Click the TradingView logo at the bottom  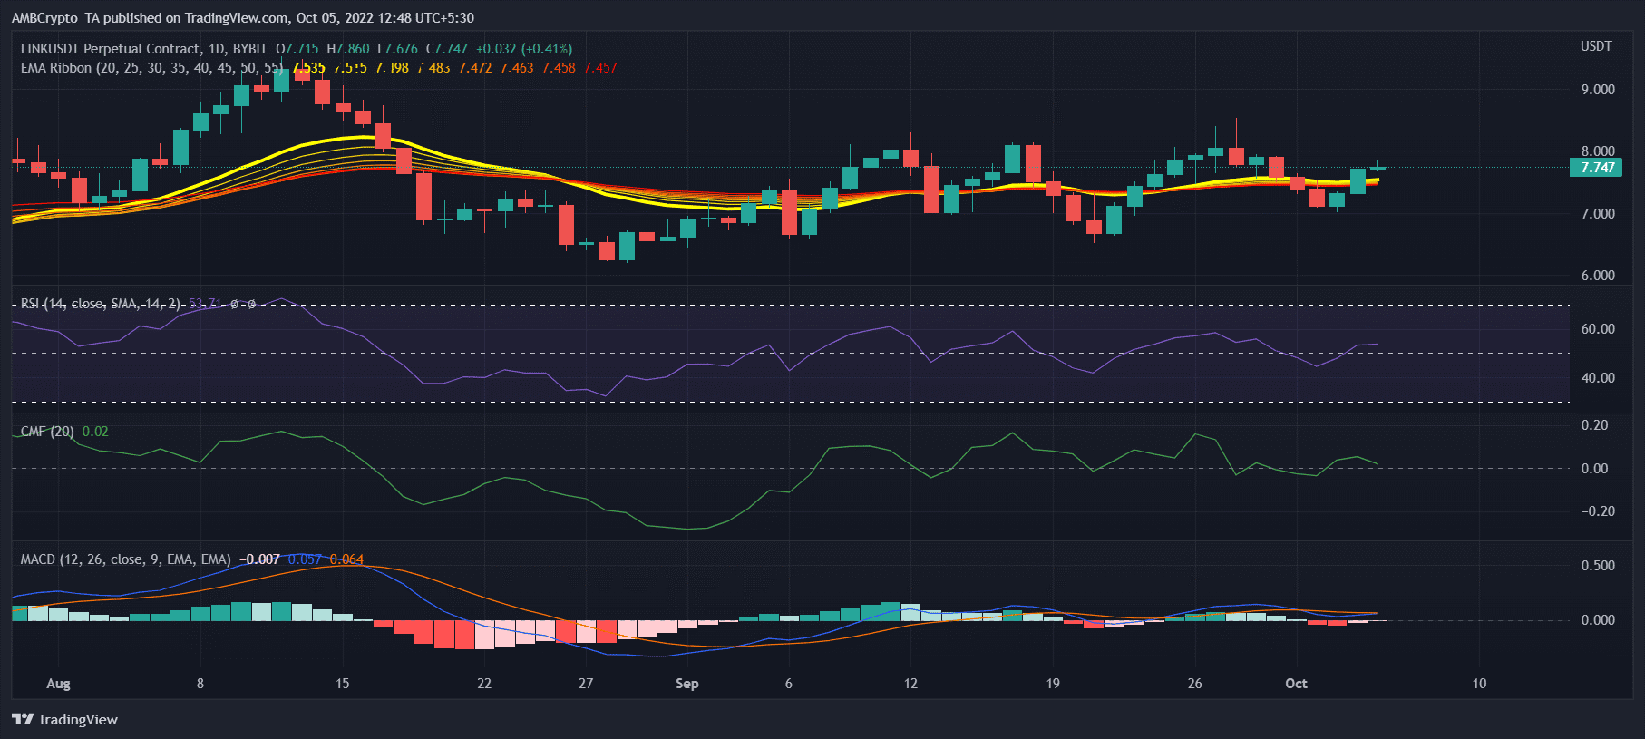tap(64, 719)
